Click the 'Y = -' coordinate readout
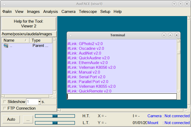This screenshot has width=191, height=127. (102, 123)
